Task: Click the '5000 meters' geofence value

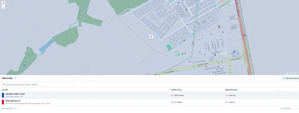Action: (x=179, y=95)
